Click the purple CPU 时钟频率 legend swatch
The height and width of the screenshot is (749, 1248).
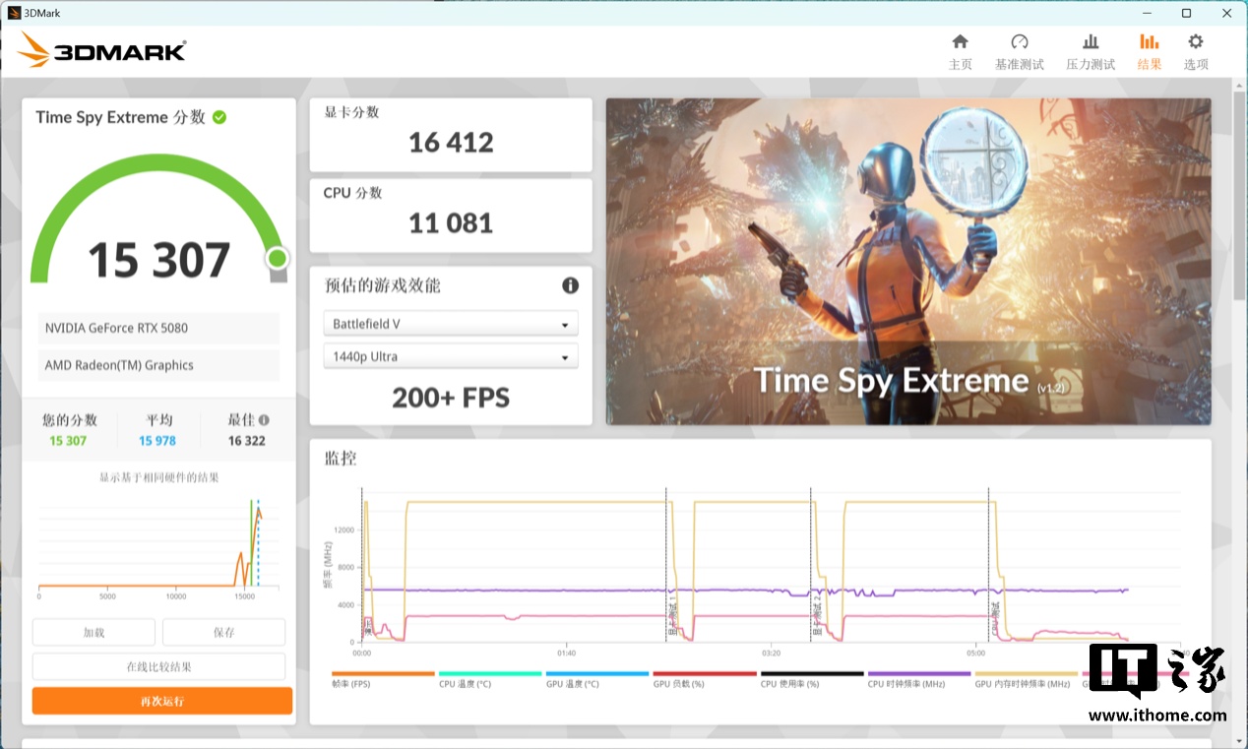tap(918, 673)
